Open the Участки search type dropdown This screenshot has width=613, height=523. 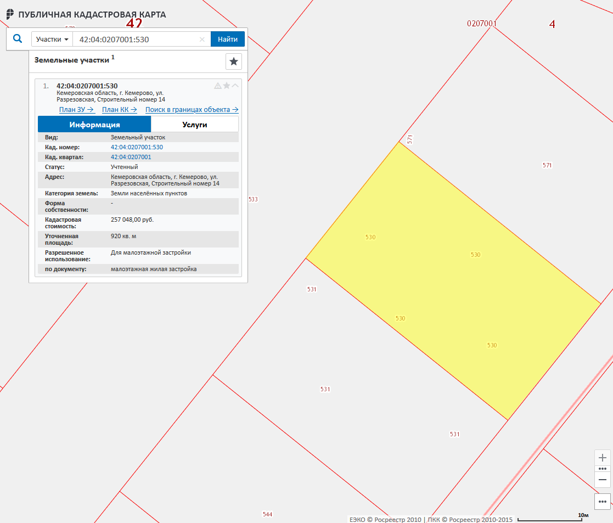[52, 40]
